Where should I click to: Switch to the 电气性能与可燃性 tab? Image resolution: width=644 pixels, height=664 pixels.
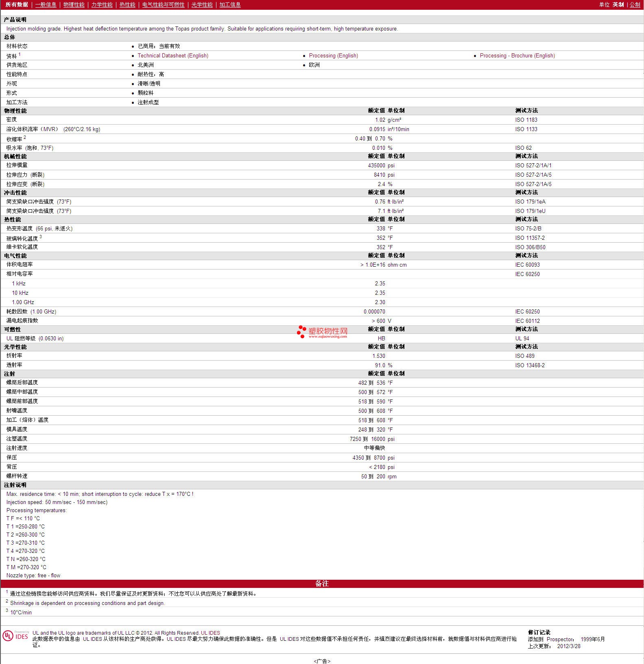pos(163,4)
